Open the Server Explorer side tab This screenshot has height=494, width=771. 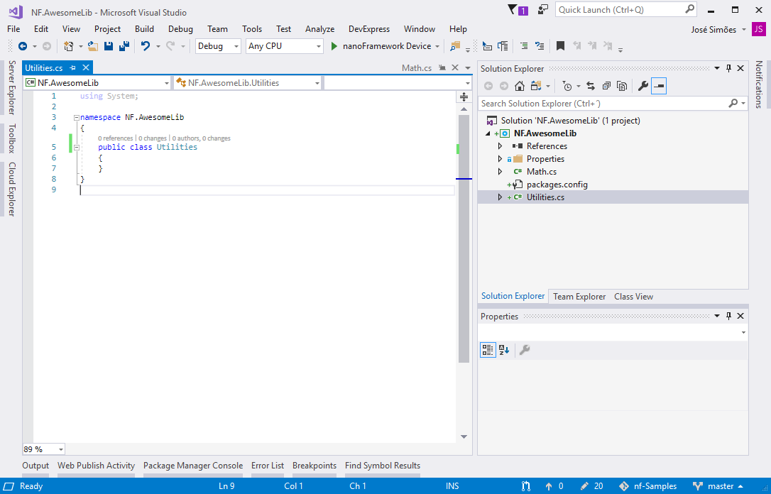click(12, 87)
